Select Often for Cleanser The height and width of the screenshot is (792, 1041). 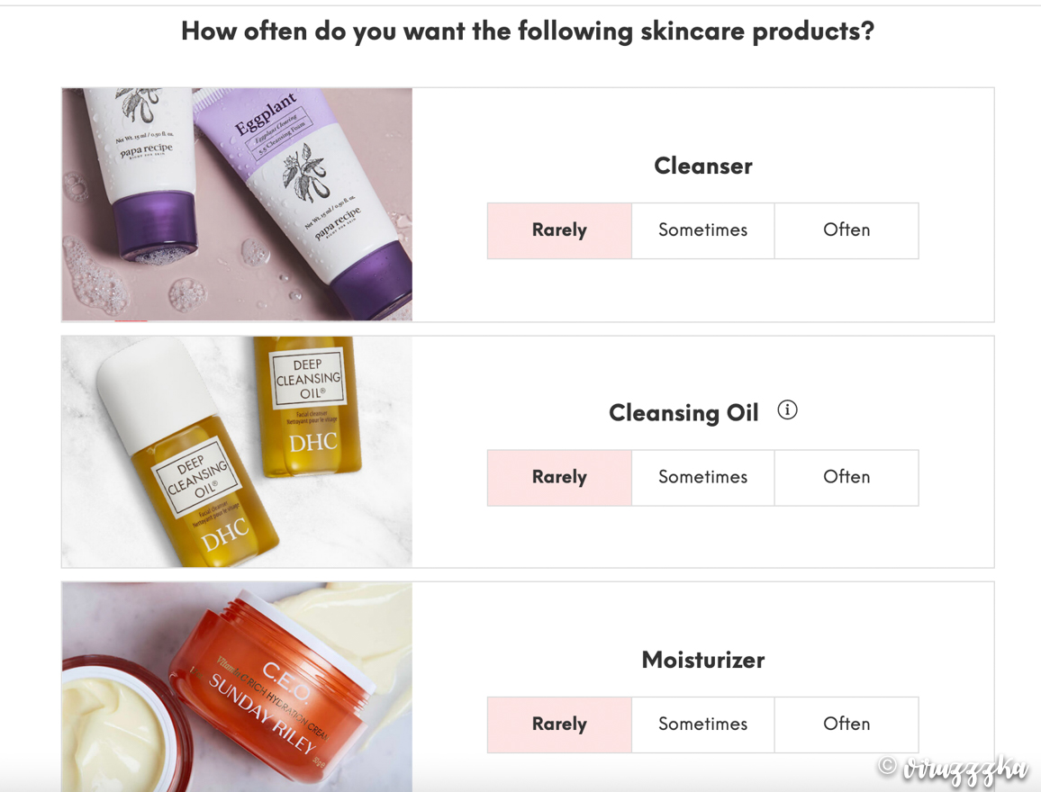[x=846, y=230]
